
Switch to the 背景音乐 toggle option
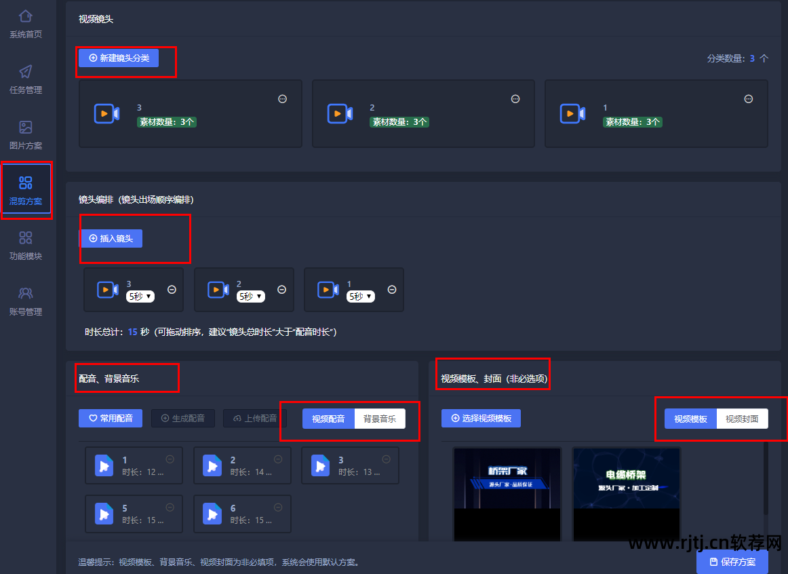coord(379,419)
